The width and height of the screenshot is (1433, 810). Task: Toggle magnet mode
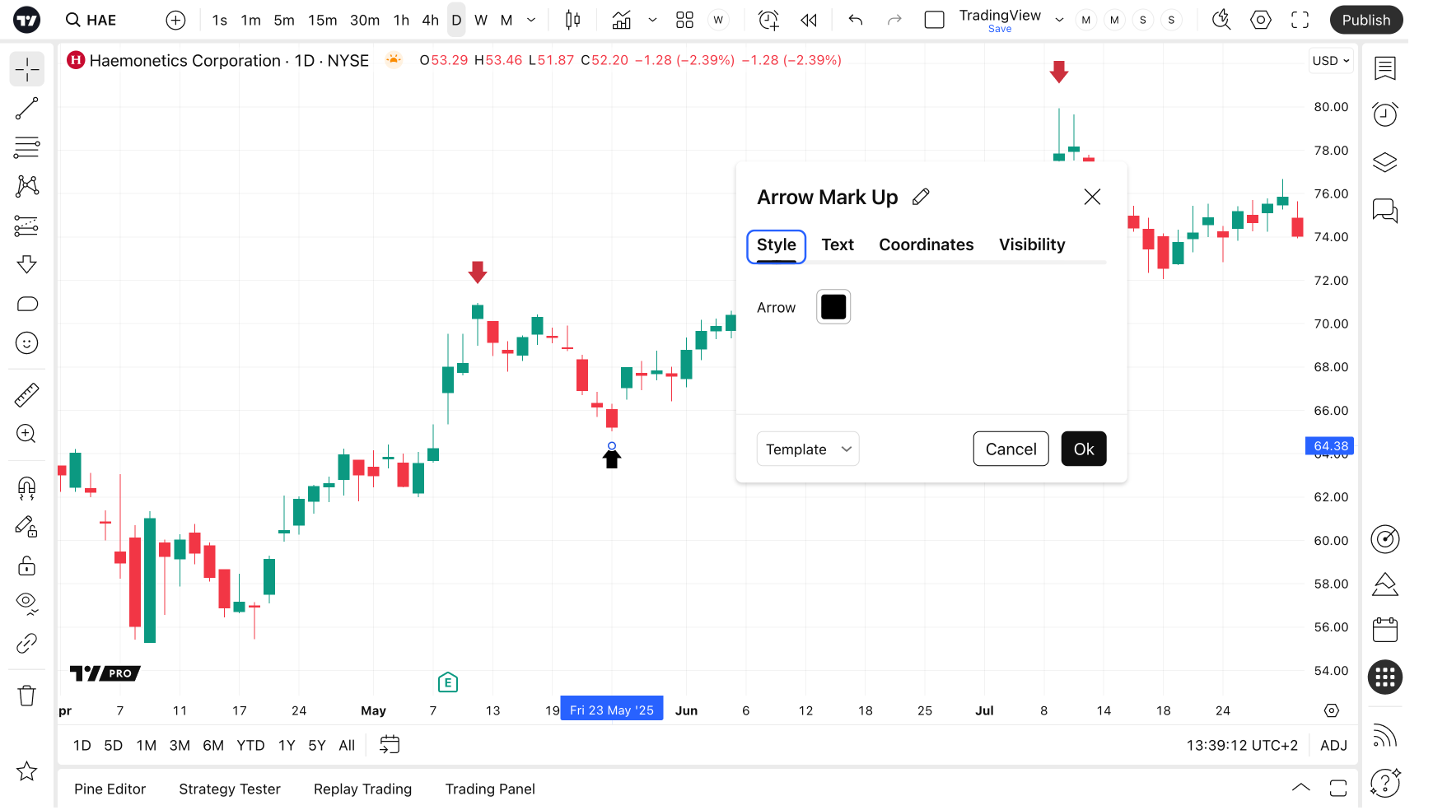click(x=26, y=488)
